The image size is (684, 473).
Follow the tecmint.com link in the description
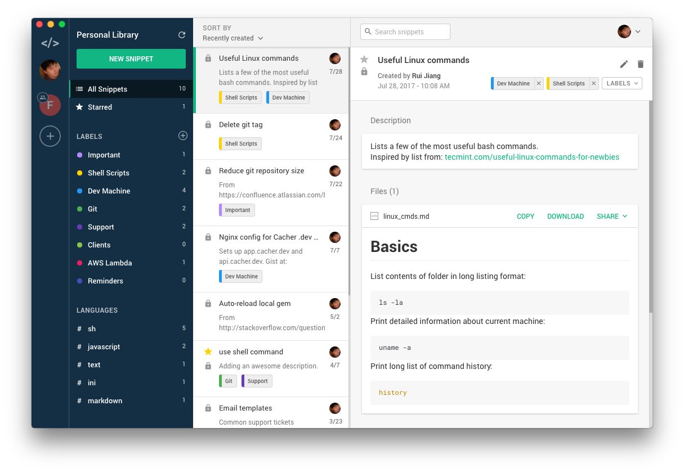(x=531, y=157)
